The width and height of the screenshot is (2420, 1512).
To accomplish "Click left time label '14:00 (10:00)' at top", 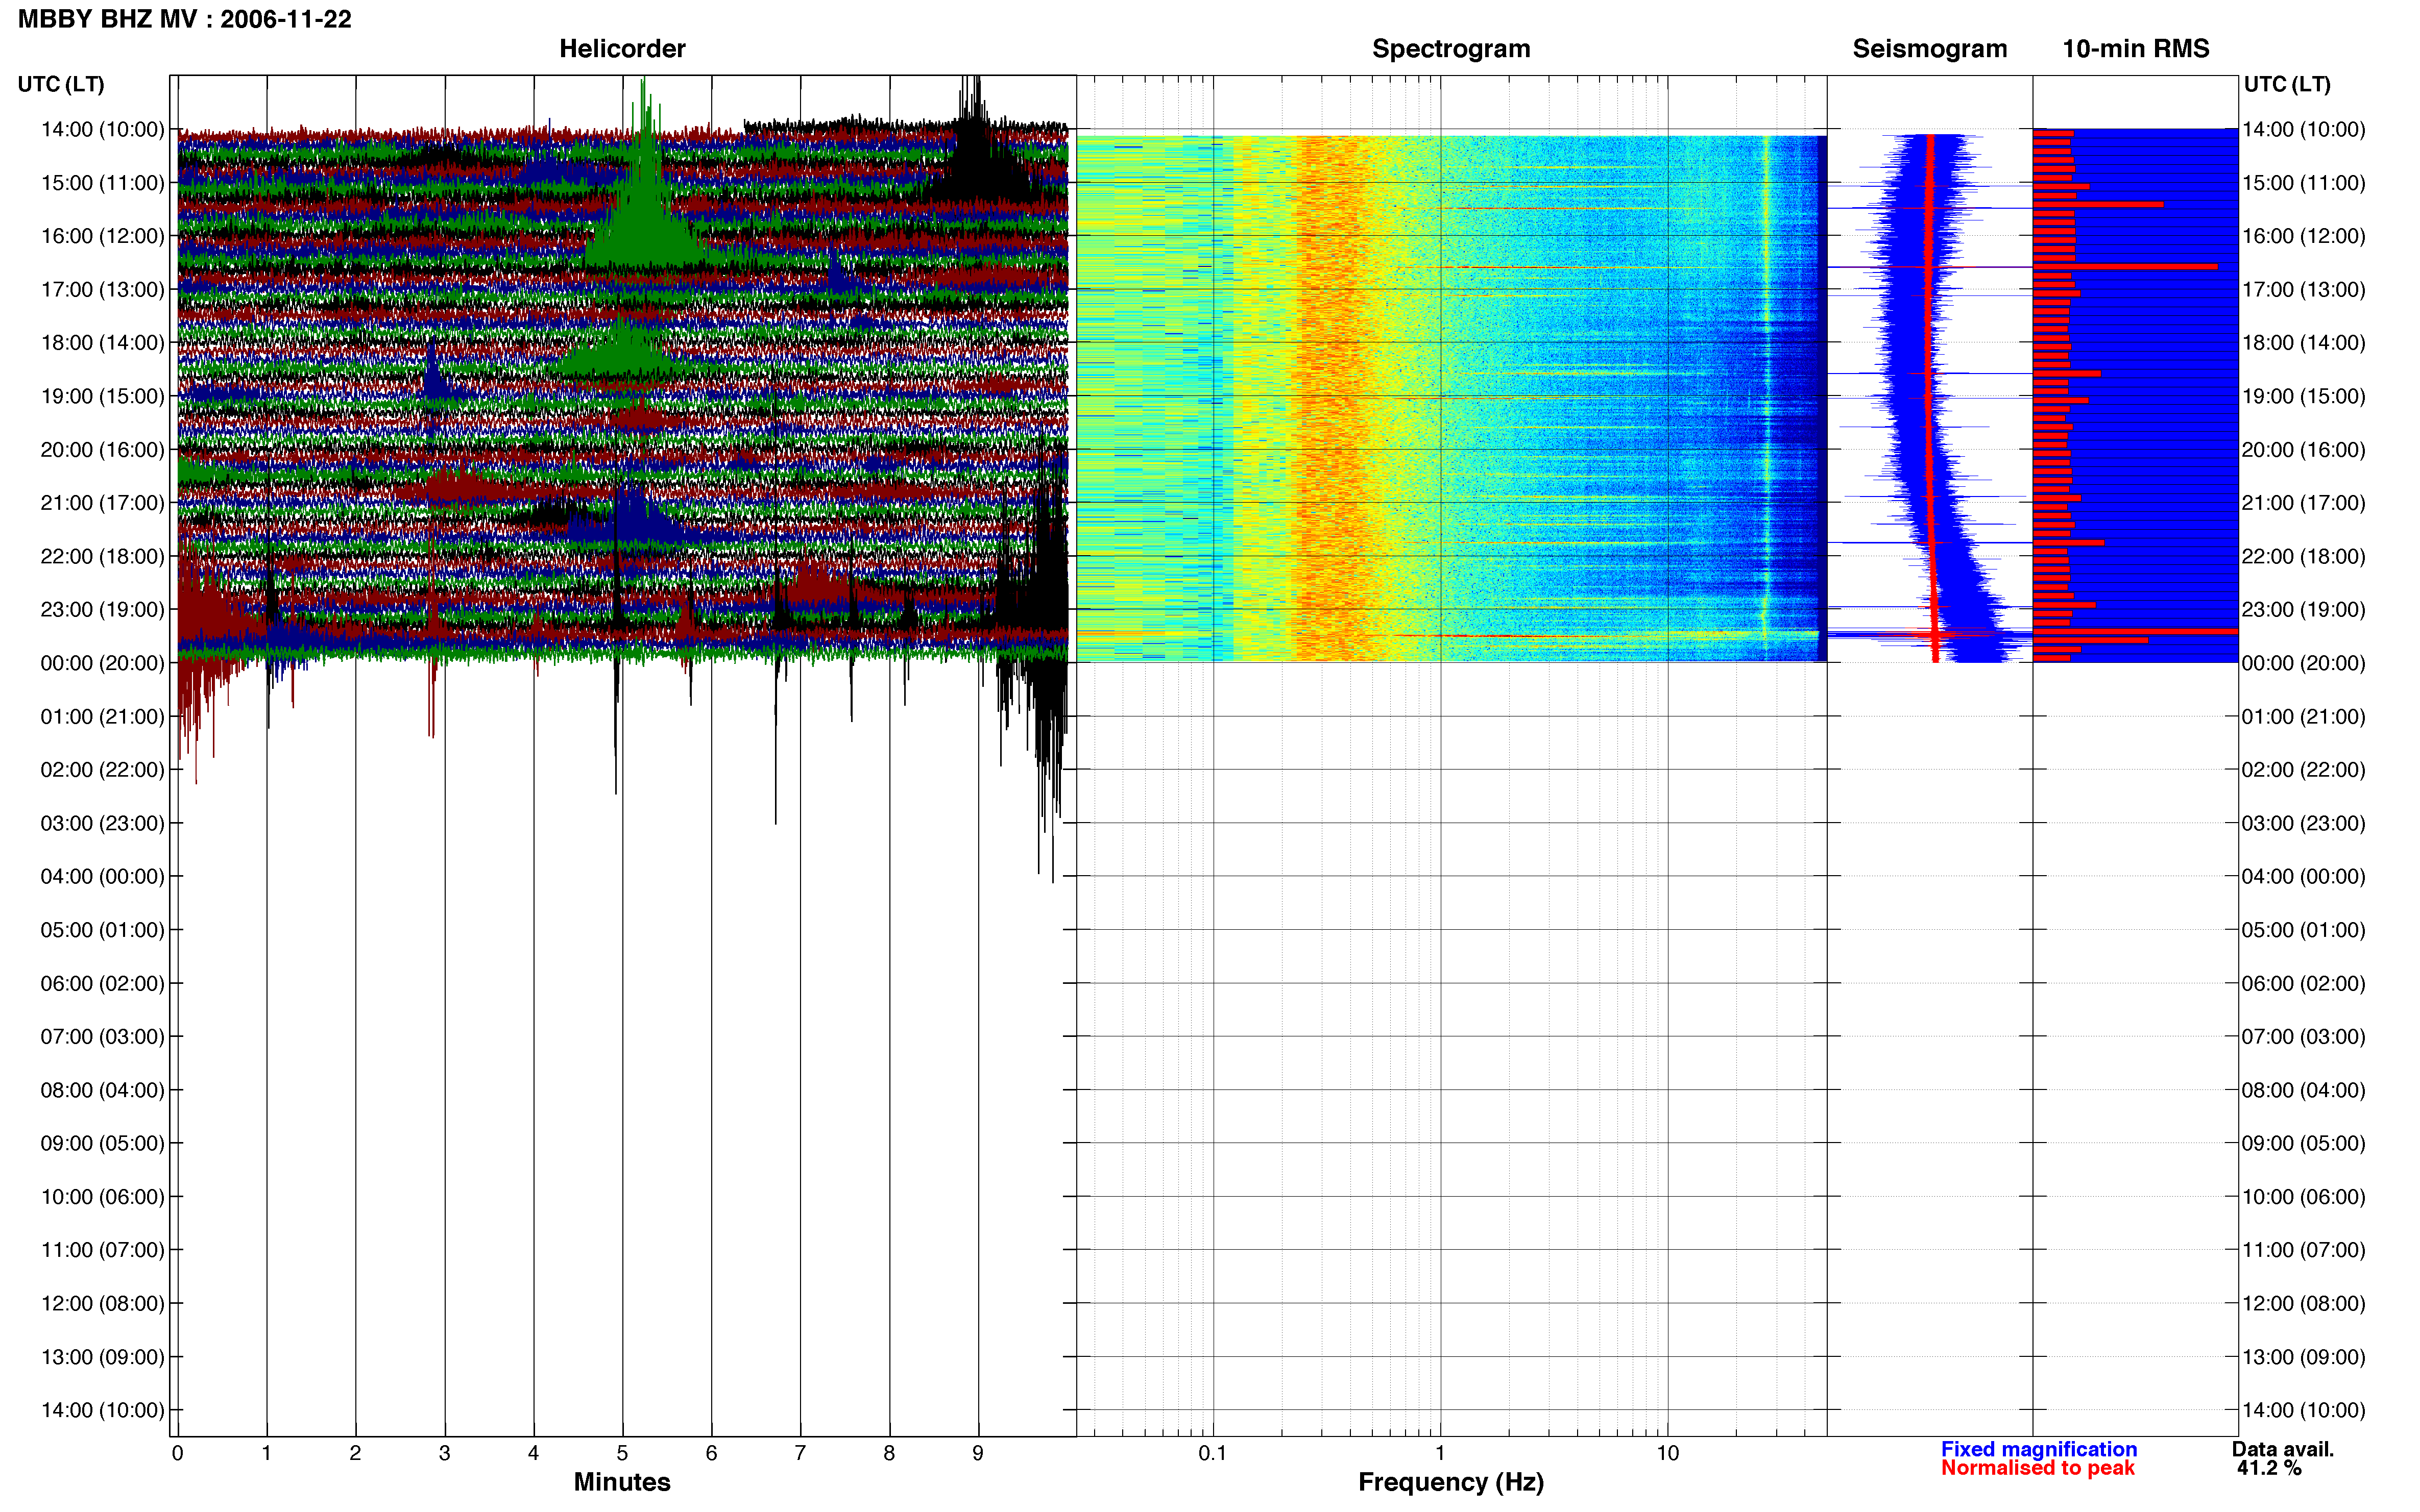I will click(x=102, y=129).
